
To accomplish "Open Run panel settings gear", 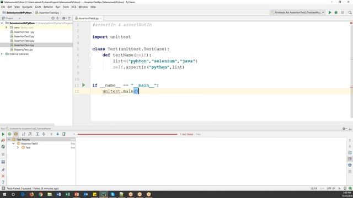I will pos(344,129).
